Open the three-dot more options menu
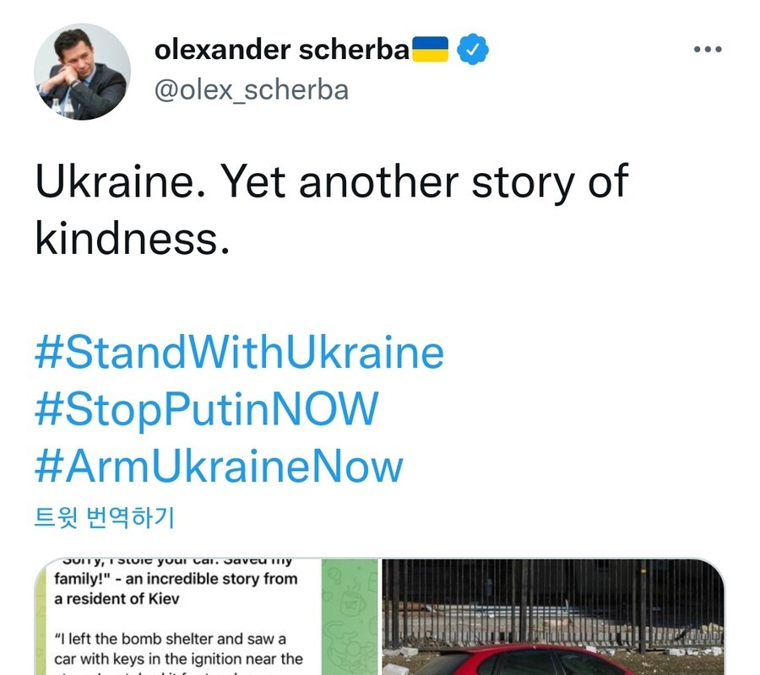760x675 pixels. (x=708, y=50)
